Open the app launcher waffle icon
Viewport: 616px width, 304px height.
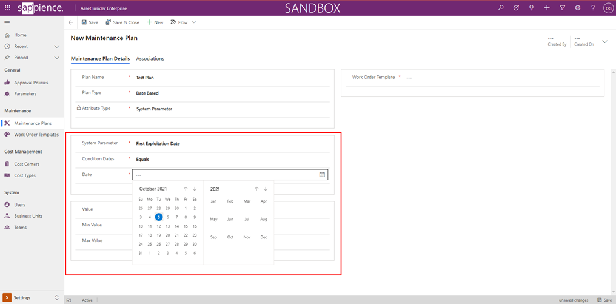click(7, 8)
